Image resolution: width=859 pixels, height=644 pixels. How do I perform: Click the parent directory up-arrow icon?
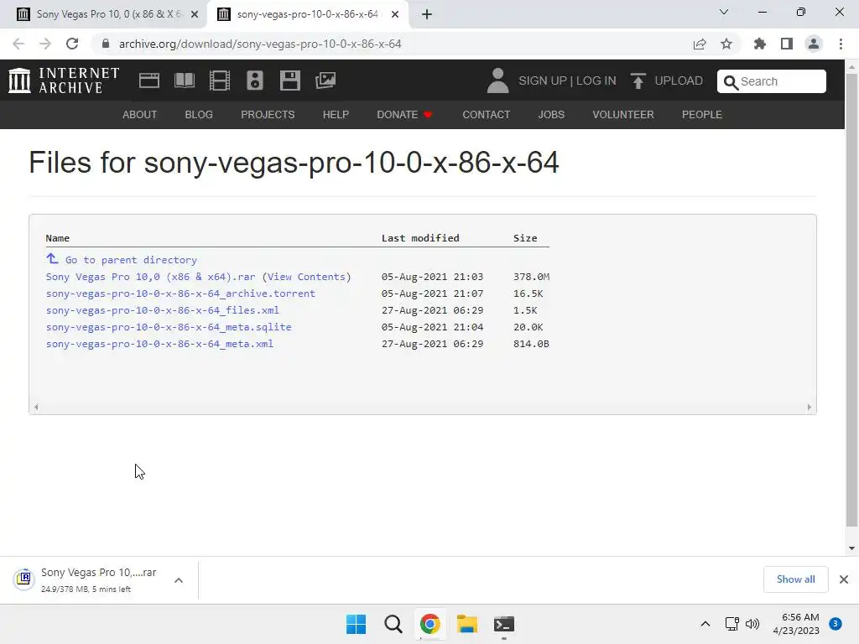(x=52, y=258)
